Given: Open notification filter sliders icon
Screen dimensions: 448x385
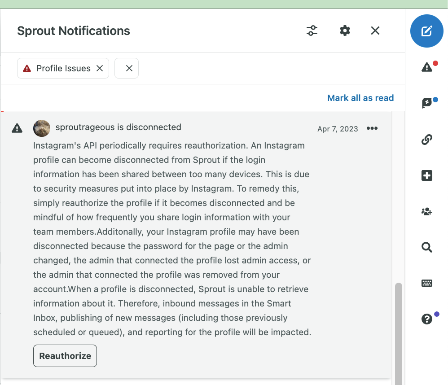Looking at the screenshot, I should click(x=312, y=31).
